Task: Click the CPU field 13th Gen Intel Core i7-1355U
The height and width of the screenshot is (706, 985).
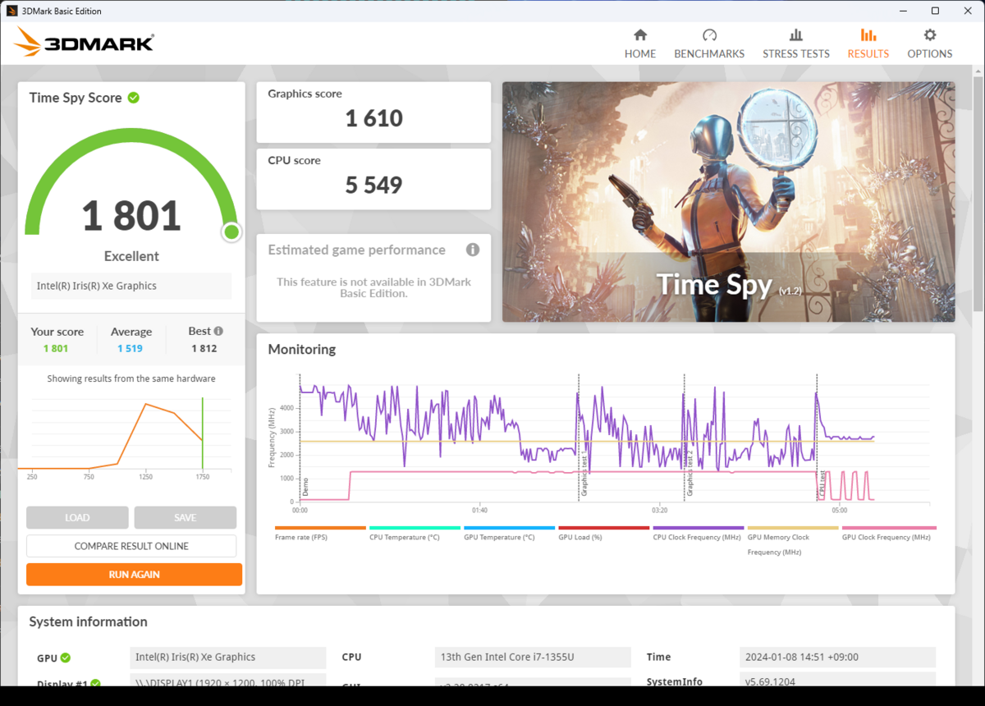Action: pyautogui.click(x=533, y=657)
